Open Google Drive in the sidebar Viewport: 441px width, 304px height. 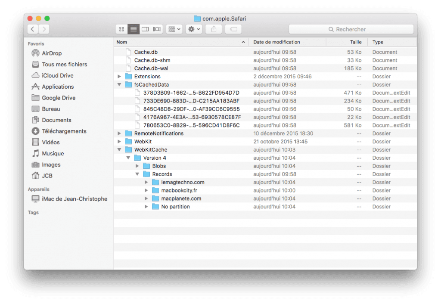click(54, 98)
